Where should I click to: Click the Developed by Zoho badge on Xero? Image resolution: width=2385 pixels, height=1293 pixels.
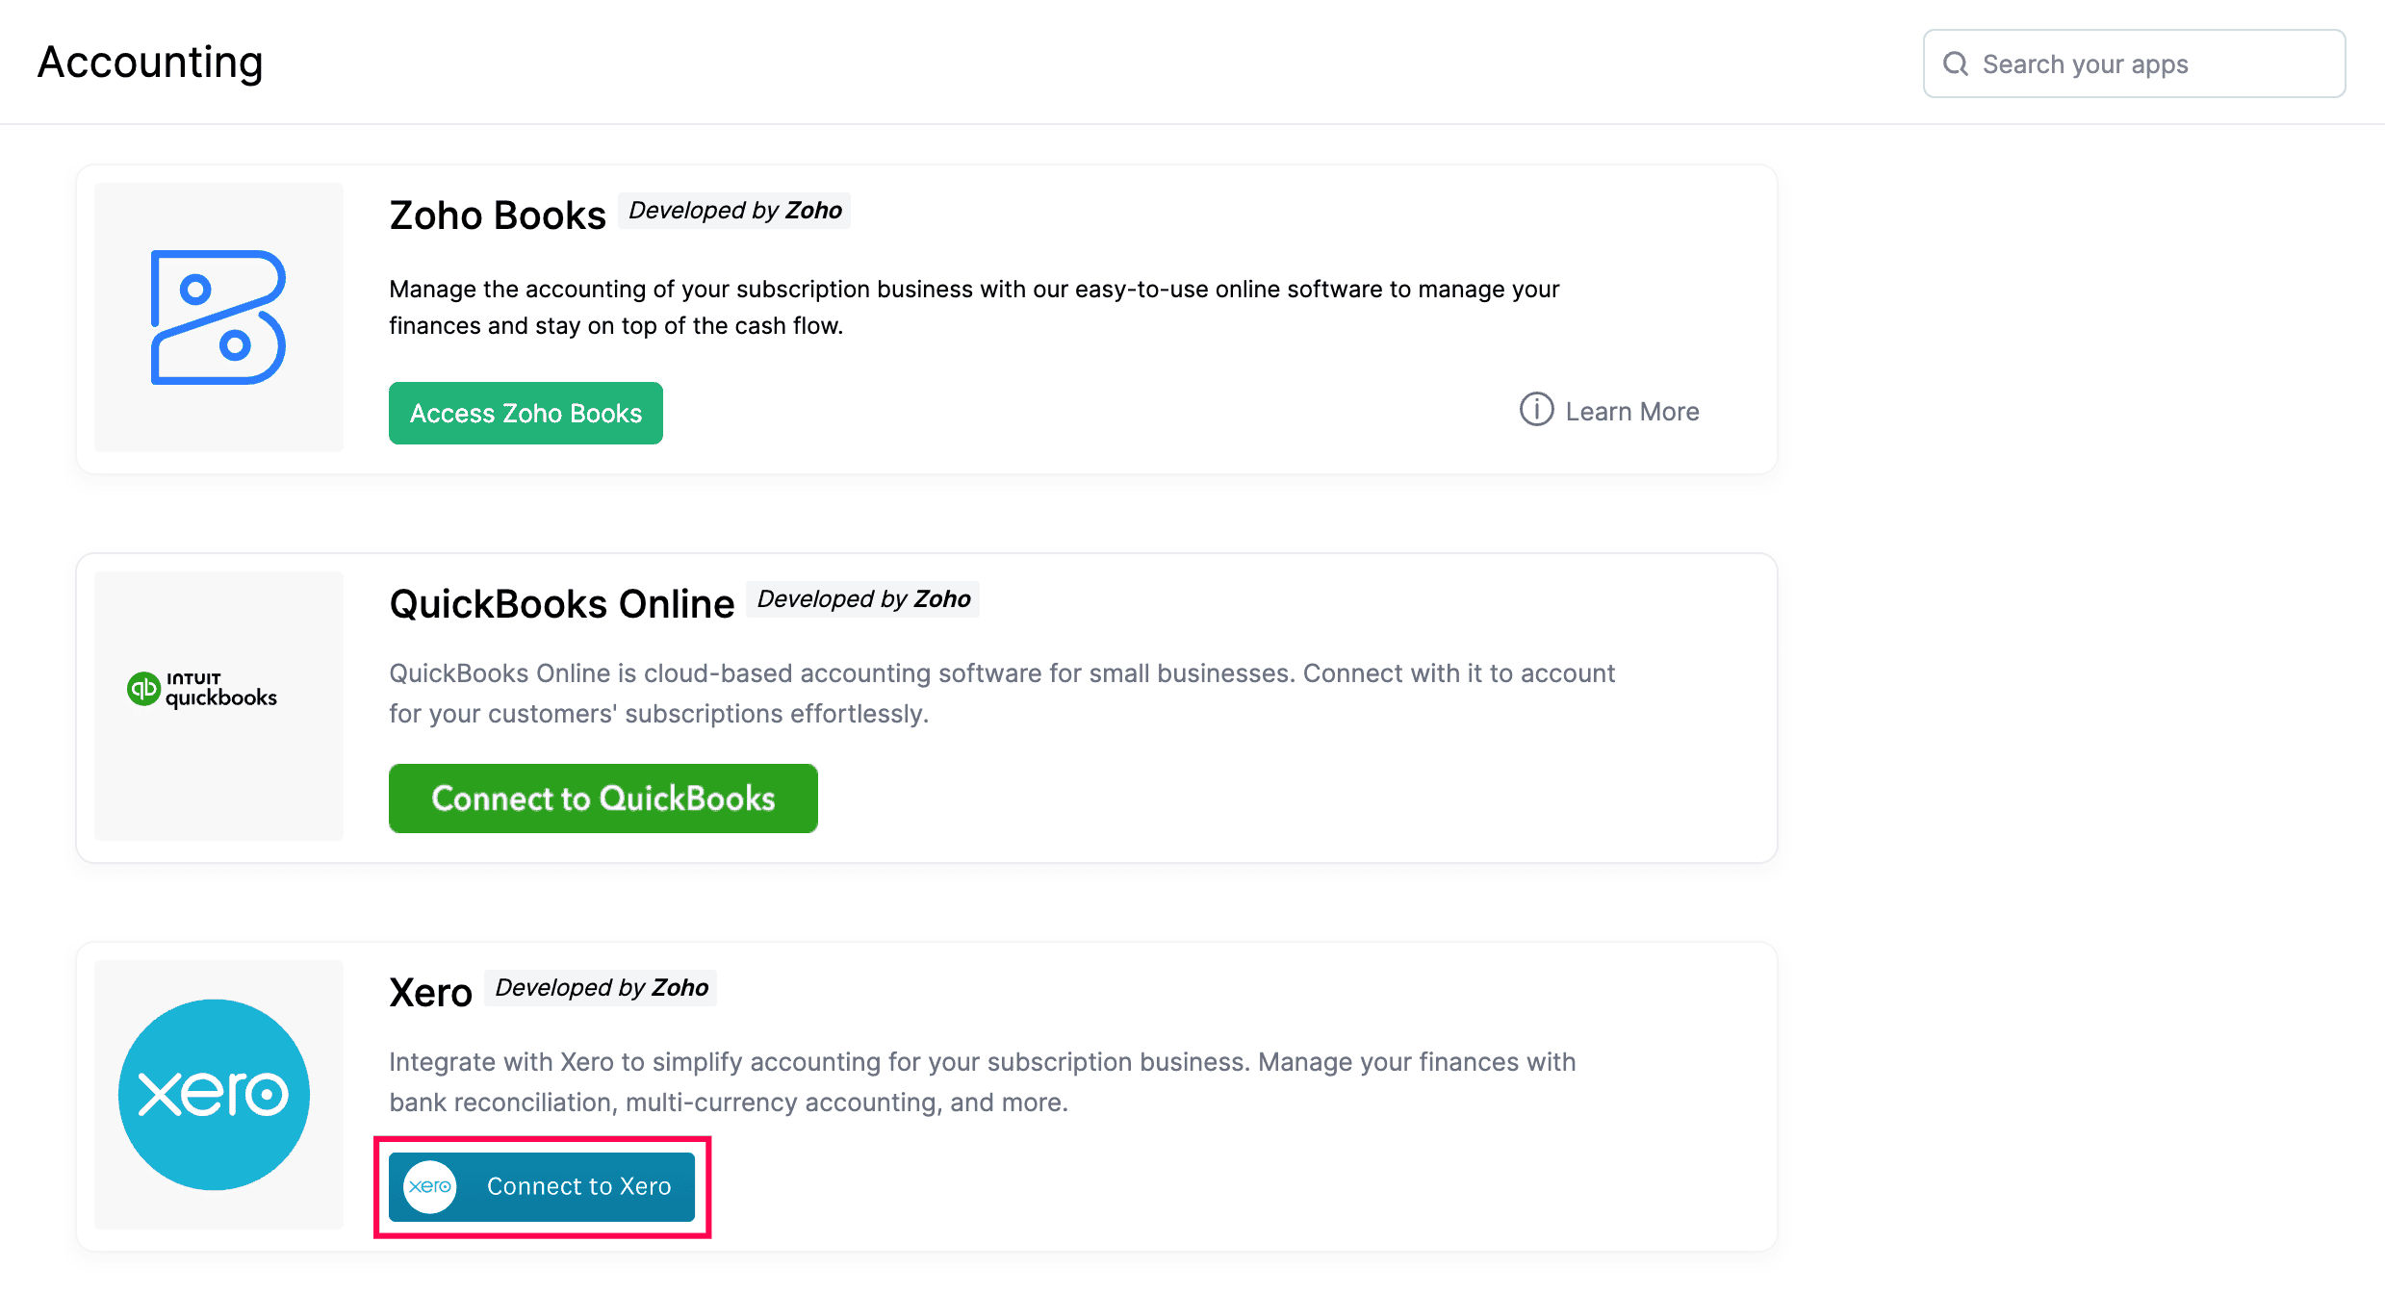pos(601,987)
